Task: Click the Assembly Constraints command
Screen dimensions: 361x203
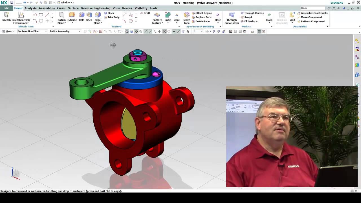Action: click(x=312, y=13)
